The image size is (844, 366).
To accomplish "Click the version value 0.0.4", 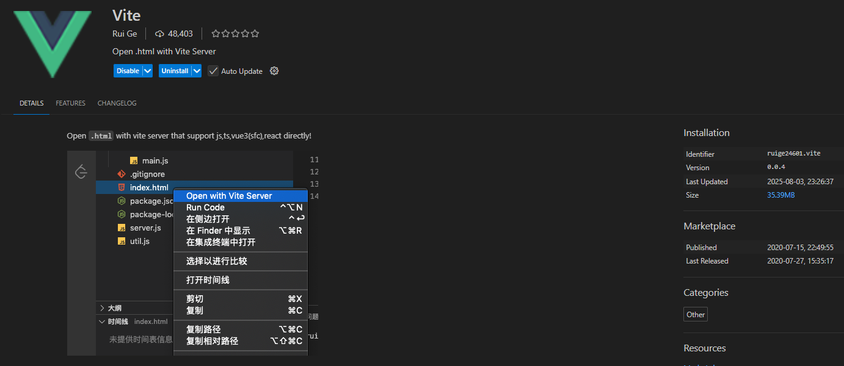I will [x=776, y=167].
